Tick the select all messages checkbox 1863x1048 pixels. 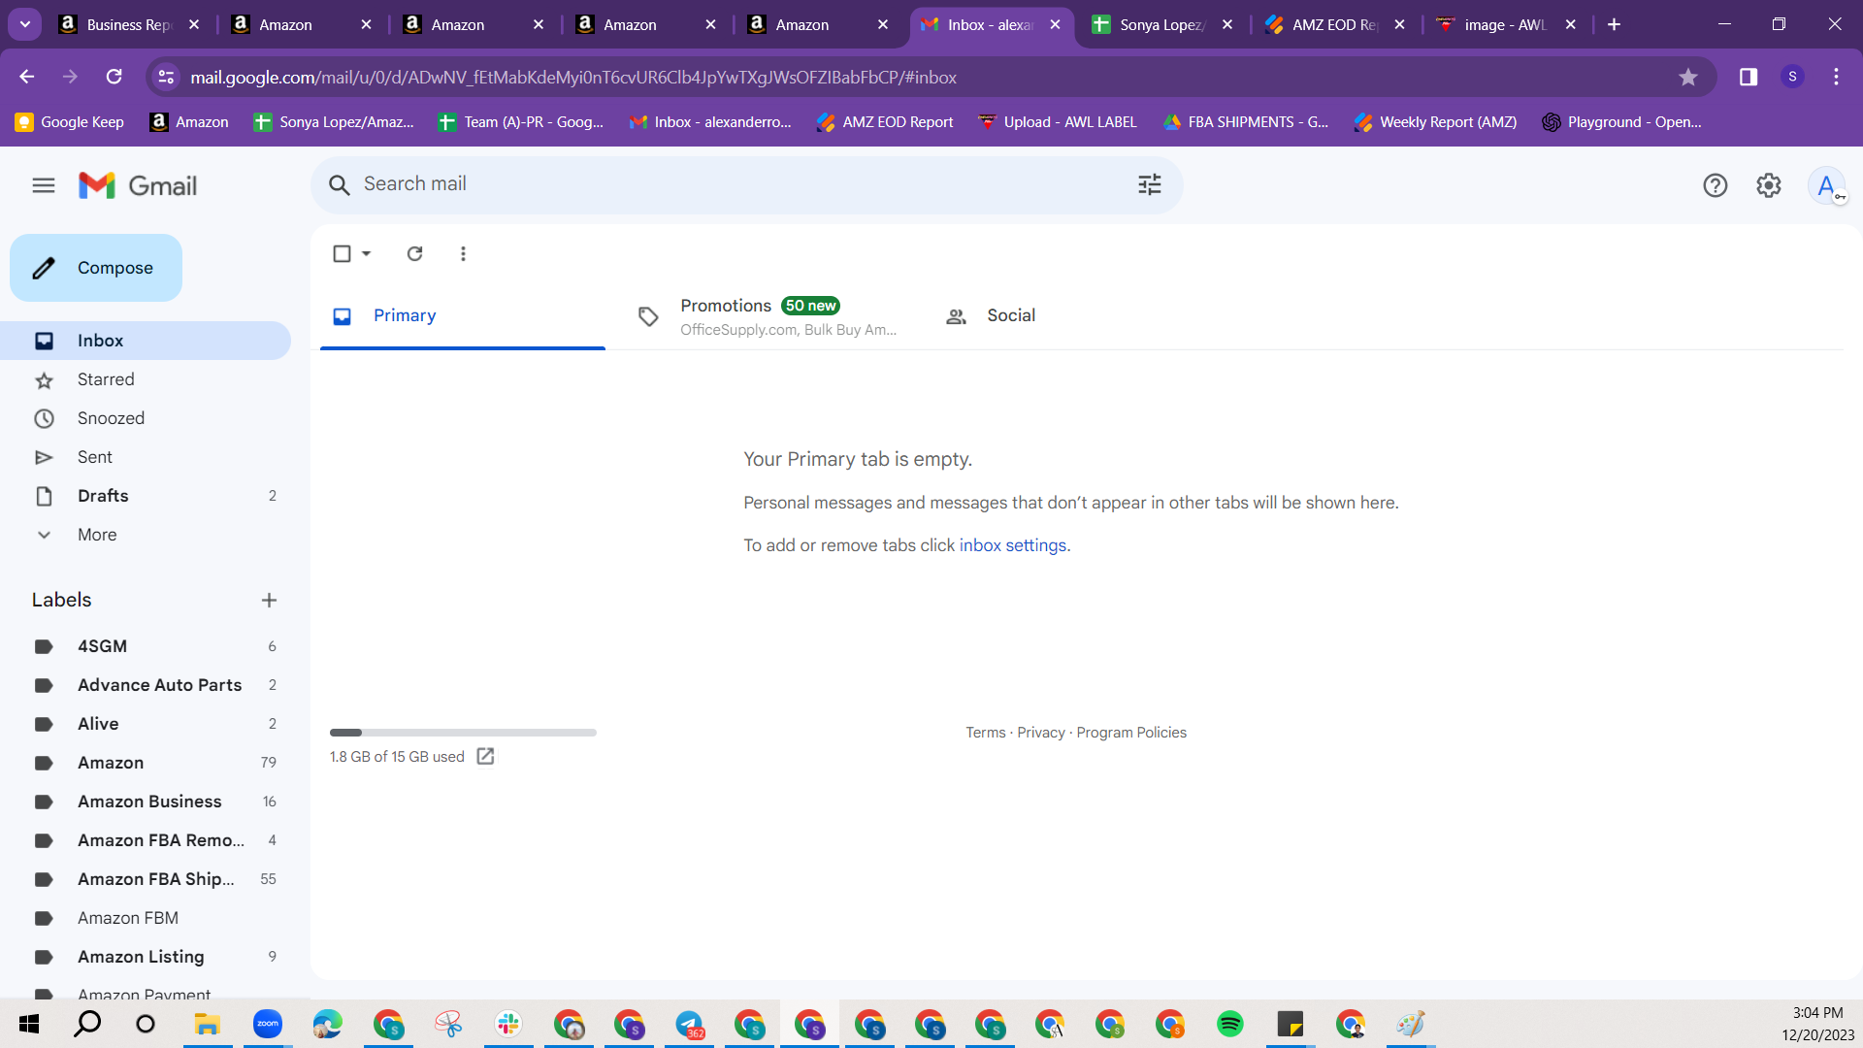pos(342,253)
